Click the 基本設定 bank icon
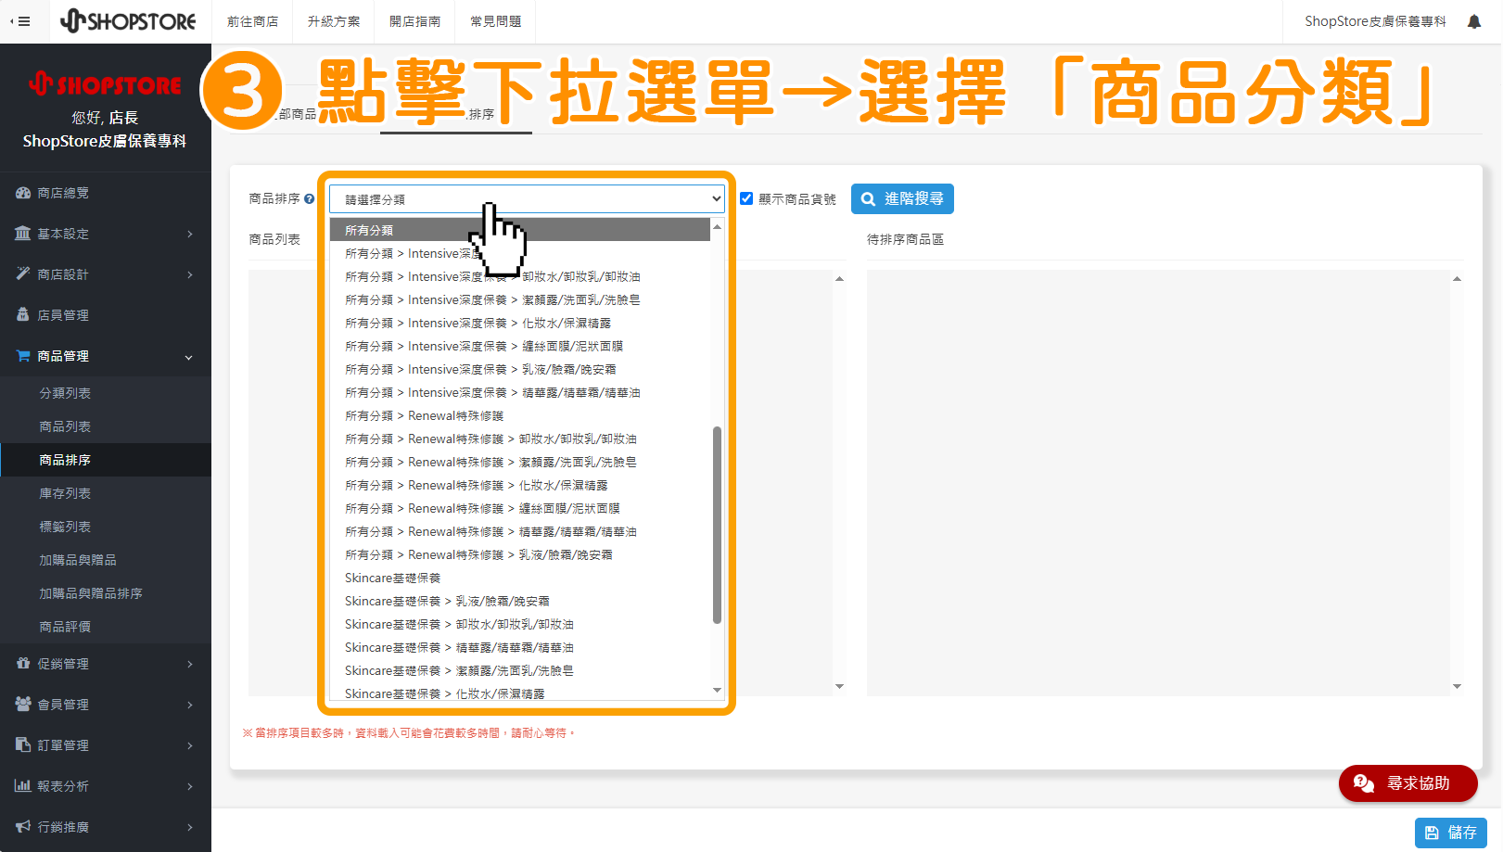The image size is (1503, 852). [23, 234]
